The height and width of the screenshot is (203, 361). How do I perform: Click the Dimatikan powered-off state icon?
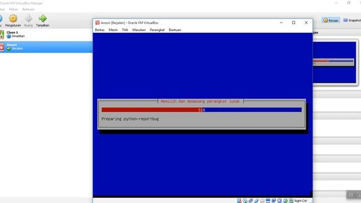pyautogui.click(x=9, y=36)
